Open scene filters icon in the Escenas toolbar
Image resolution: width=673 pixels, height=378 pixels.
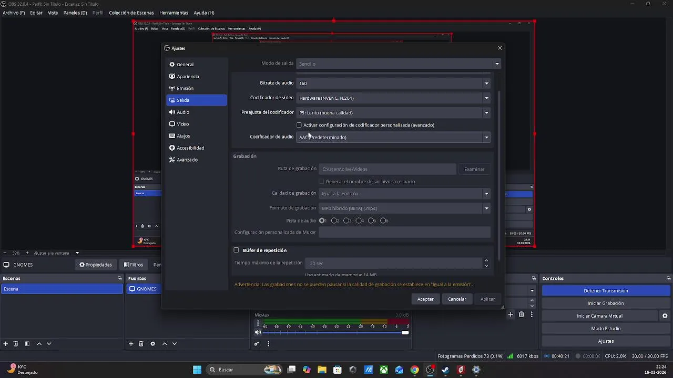(x=27, y=344)
